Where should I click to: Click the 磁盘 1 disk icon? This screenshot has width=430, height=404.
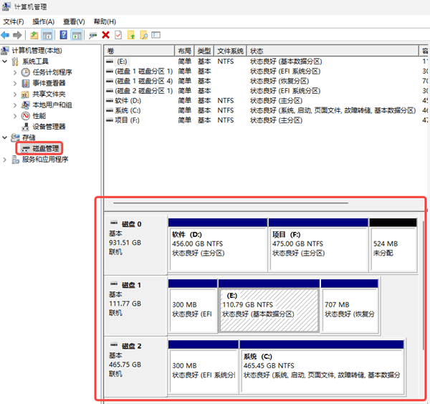tap(114, 284)
